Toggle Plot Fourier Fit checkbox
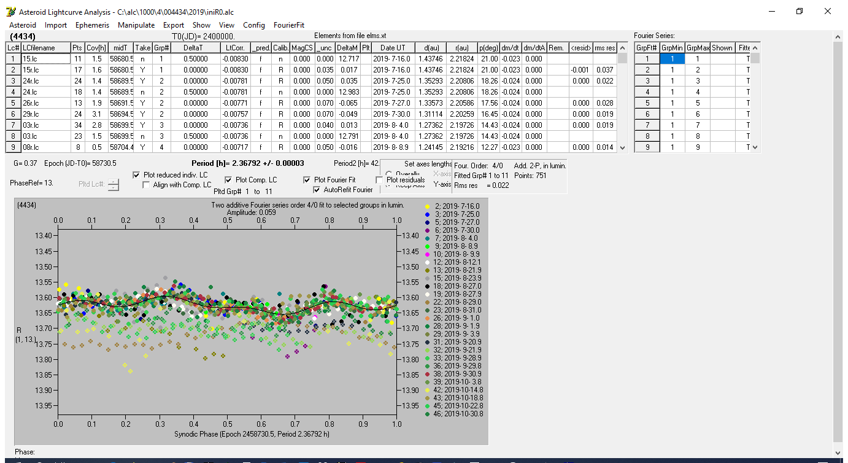The width and height of the screenshot is (848, 463). coord(307,180)
